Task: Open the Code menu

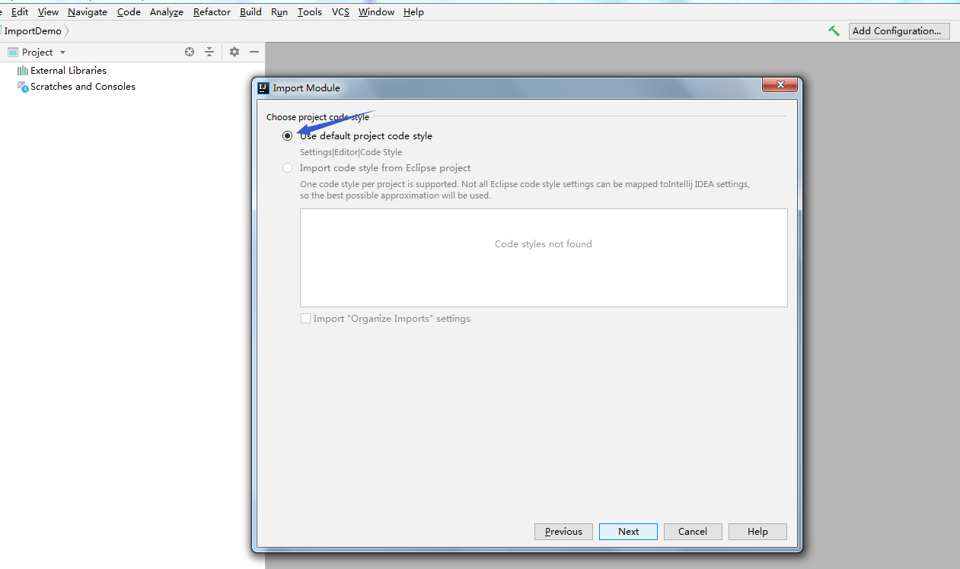Action: point(129,12)
